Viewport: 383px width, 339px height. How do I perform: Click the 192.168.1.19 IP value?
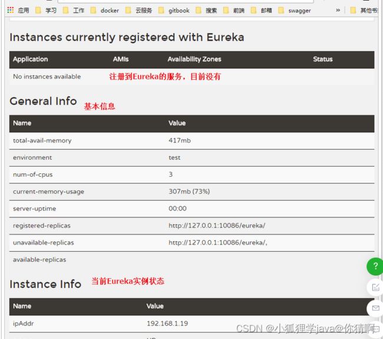tap(167, 324)
